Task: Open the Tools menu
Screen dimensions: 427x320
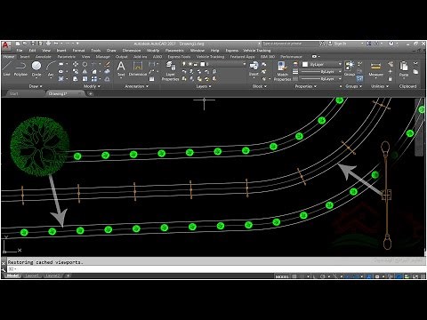Action: click(96, 51)
